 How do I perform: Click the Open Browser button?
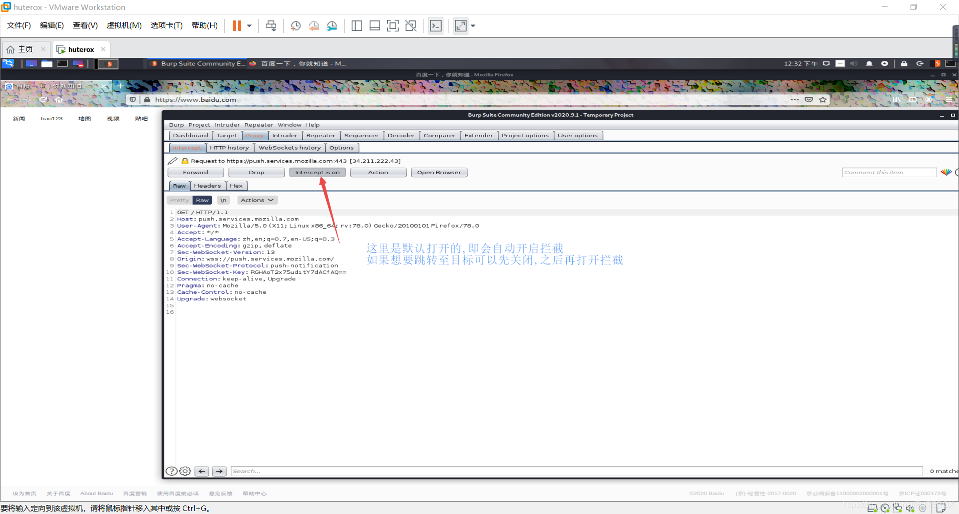(439, 172)
